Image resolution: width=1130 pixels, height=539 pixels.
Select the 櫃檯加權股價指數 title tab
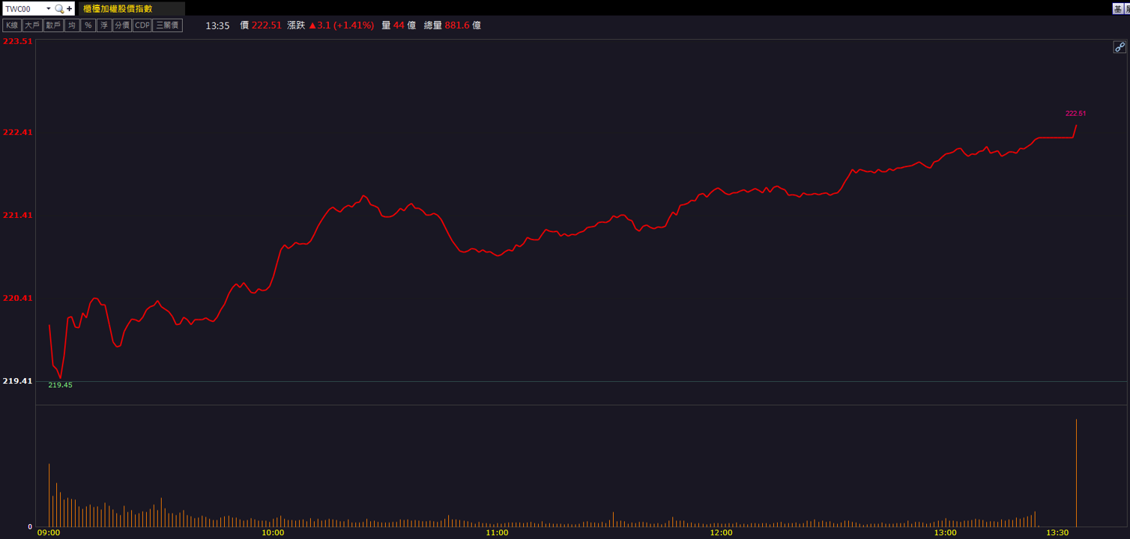[x=131, y=9]
